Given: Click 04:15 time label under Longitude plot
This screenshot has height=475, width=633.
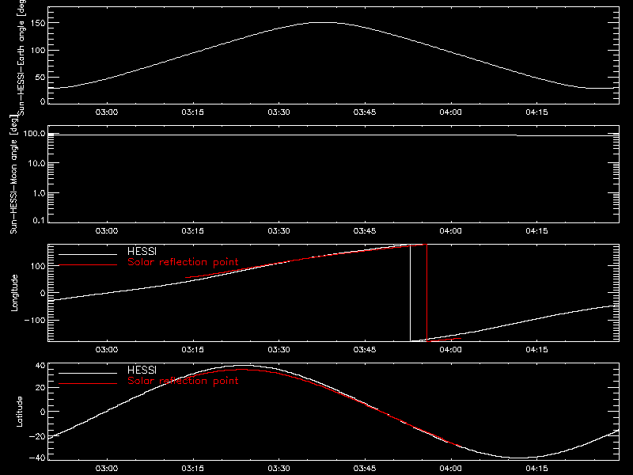Looking at the screenshot, I should 536,350.
